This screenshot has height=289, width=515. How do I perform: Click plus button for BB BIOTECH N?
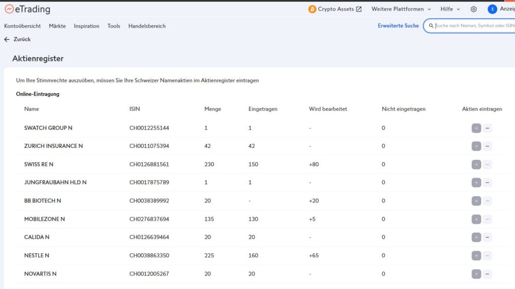tap(476, 201)
